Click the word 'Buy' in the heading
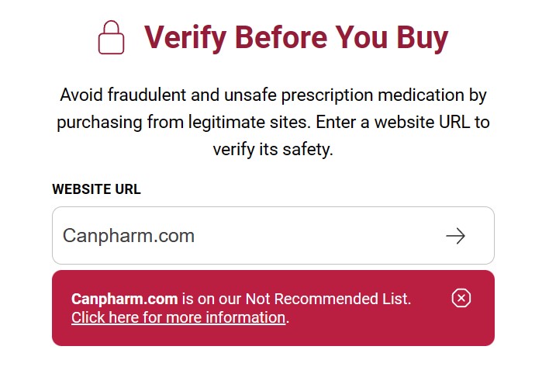Image resolution: width=549 pixels, height=367 pixels. (x=423, y=37)
